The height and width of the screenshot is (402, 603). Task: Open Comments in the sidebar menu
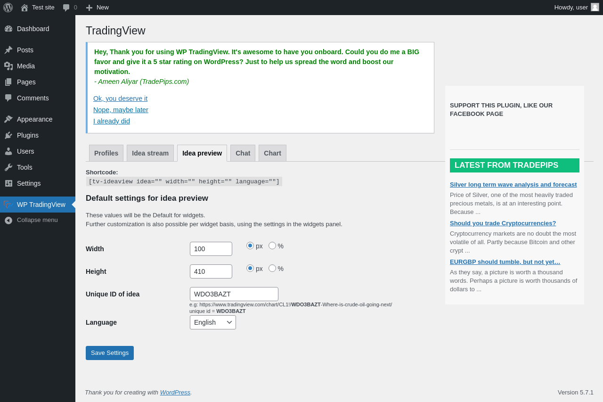38,98
